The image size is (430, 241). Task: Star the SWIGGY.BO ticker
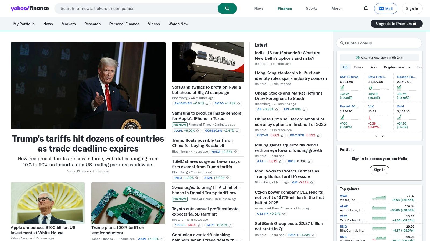coord(207,104)
